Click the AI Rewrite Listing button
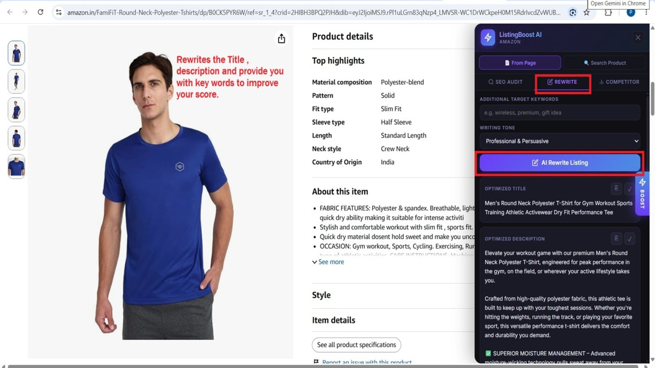Image resolution: width=655 pixels, height=368 pixels. tap(560, 163)
